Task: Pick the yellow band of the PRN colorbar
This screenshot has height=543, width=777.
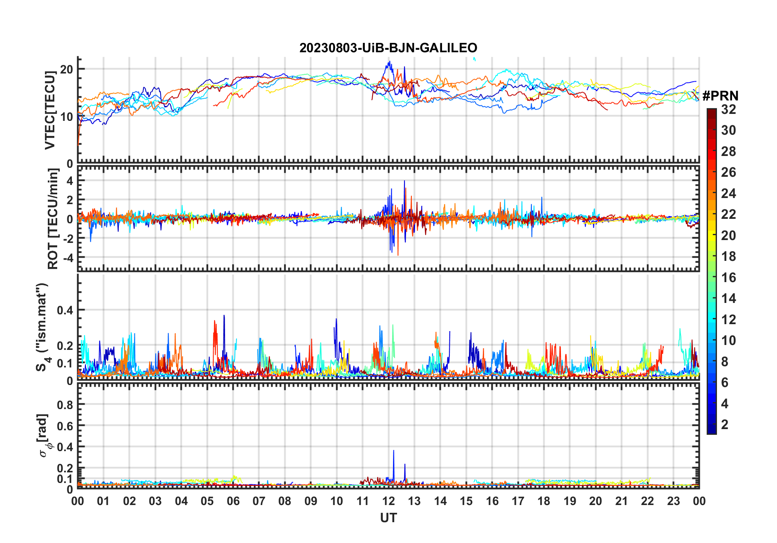Action: pos(711,229)
